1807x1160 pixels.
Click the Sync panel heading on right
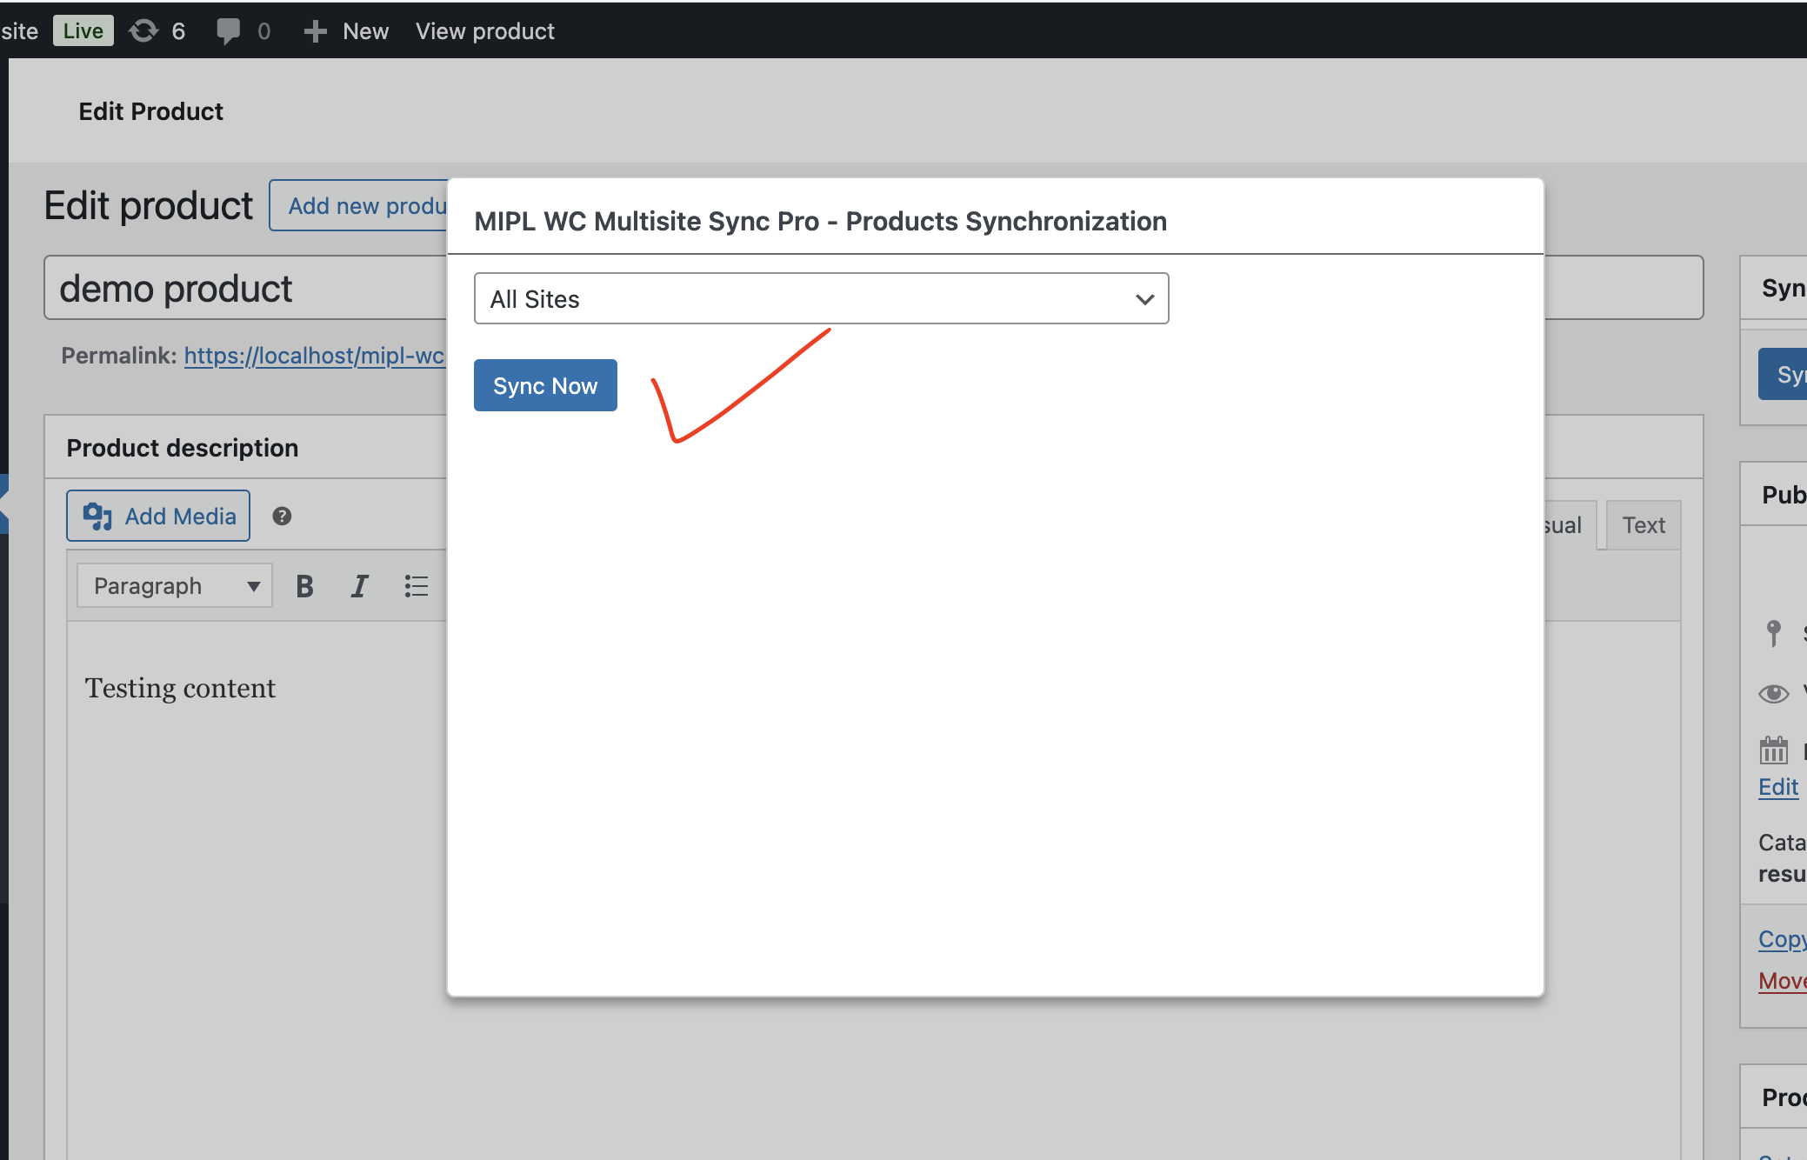1784,288
